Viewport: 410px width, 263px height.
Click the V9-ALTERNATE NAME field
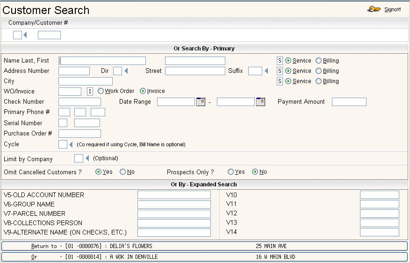[174, 233]
